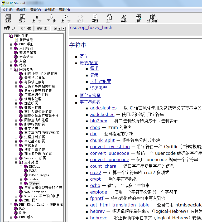Click the open book icon beside 文本处理
The width and height of the screenshot is (202, 222).
pyautogui.click(x=21, y=162)
